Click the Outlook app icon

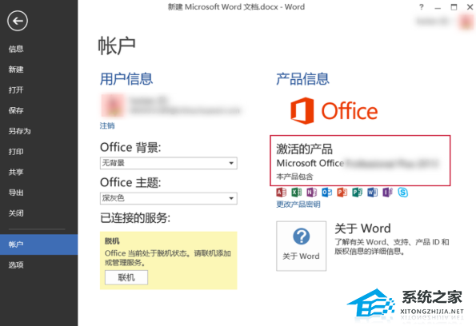(x=326, y=193)
